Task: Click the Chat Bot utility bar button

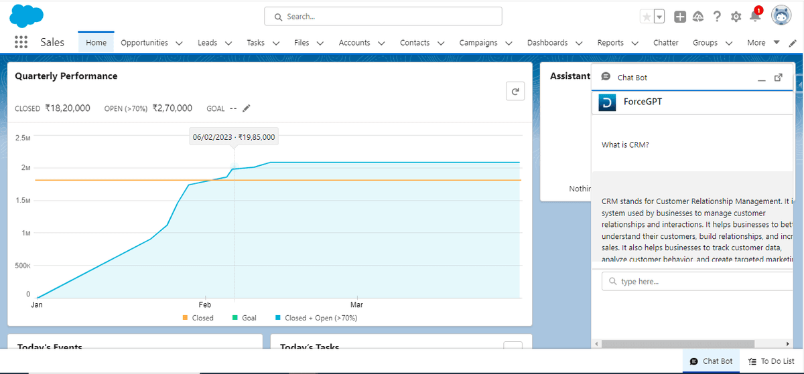Action: tap(711, 361)
